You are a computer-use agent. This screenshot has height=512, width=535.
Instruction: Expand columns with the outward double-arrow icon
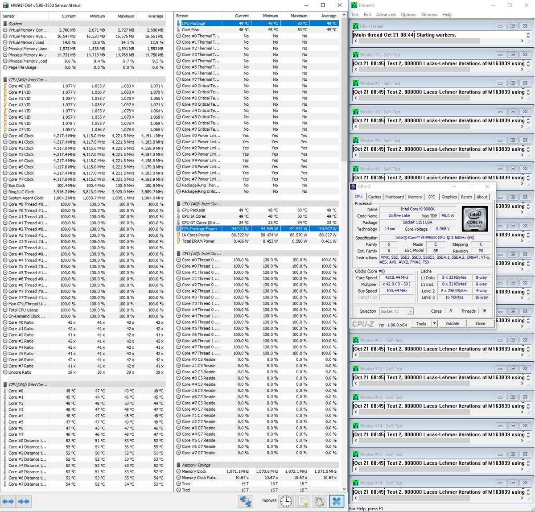click(x=8, y=501)
